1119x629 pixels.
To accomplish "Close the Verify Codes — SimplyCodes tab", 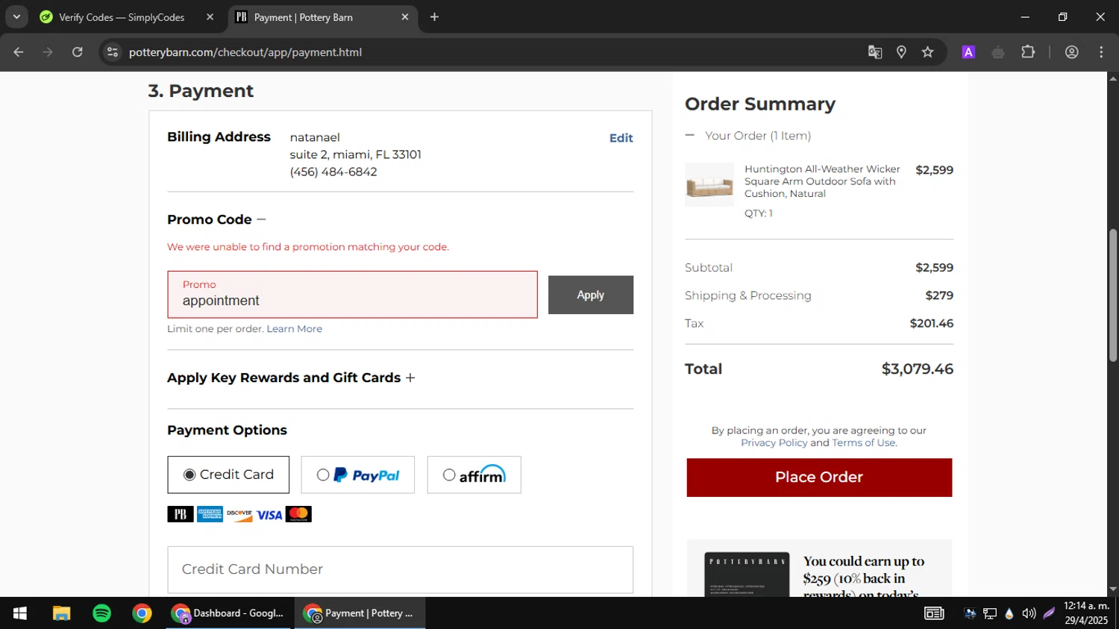I will click(210, 17).
